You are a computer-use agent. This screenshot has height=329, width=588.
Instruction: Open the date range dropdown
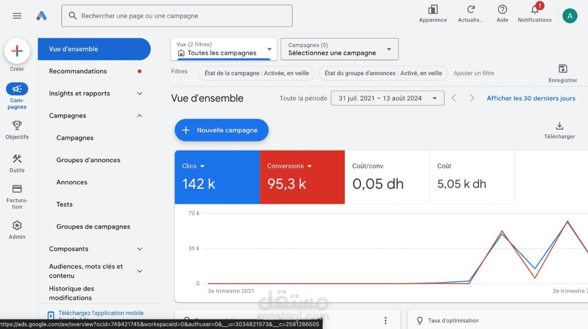388,98
